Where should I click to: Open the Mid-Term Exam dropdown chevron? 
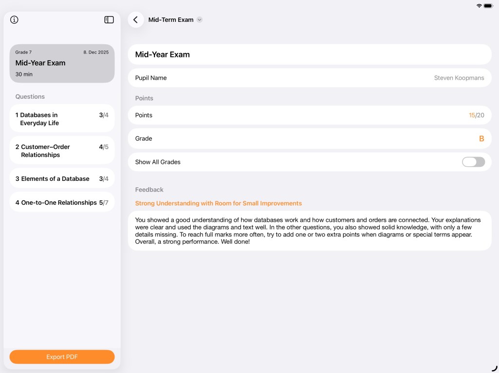(199, 20)
